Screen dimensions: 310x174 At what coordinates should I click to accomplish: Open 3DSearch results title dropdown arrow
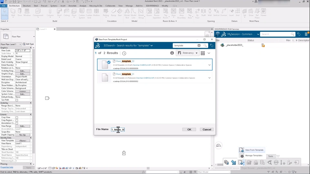point(152,46)
